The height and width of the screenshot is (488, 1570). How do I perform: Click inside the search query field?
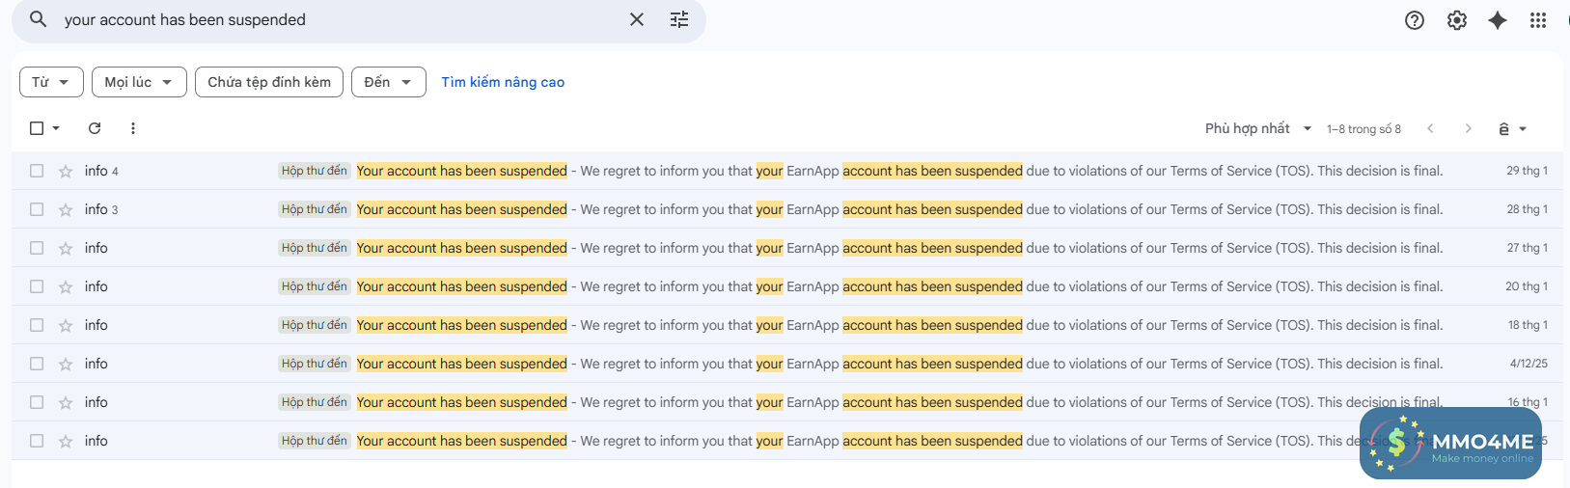coord(338,19)
